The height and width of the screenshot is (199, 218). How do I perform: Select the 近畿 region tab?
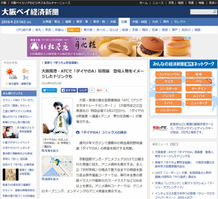124,22
